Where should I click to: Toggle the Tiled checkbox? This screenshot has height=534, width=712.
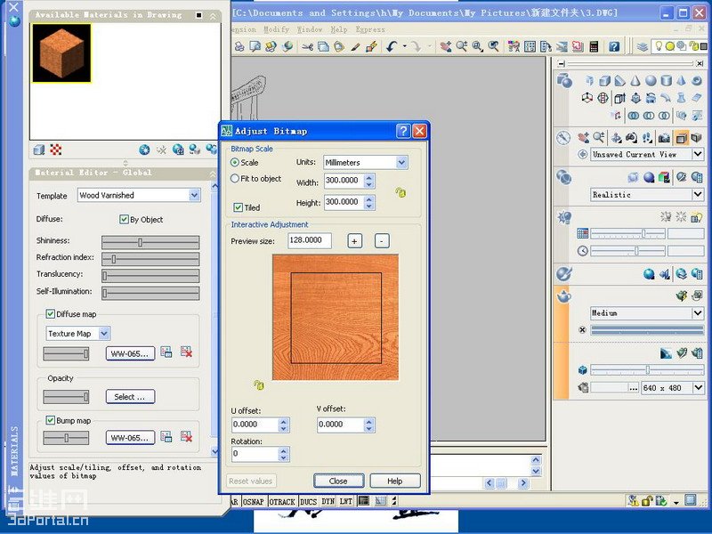pos(238,207)
